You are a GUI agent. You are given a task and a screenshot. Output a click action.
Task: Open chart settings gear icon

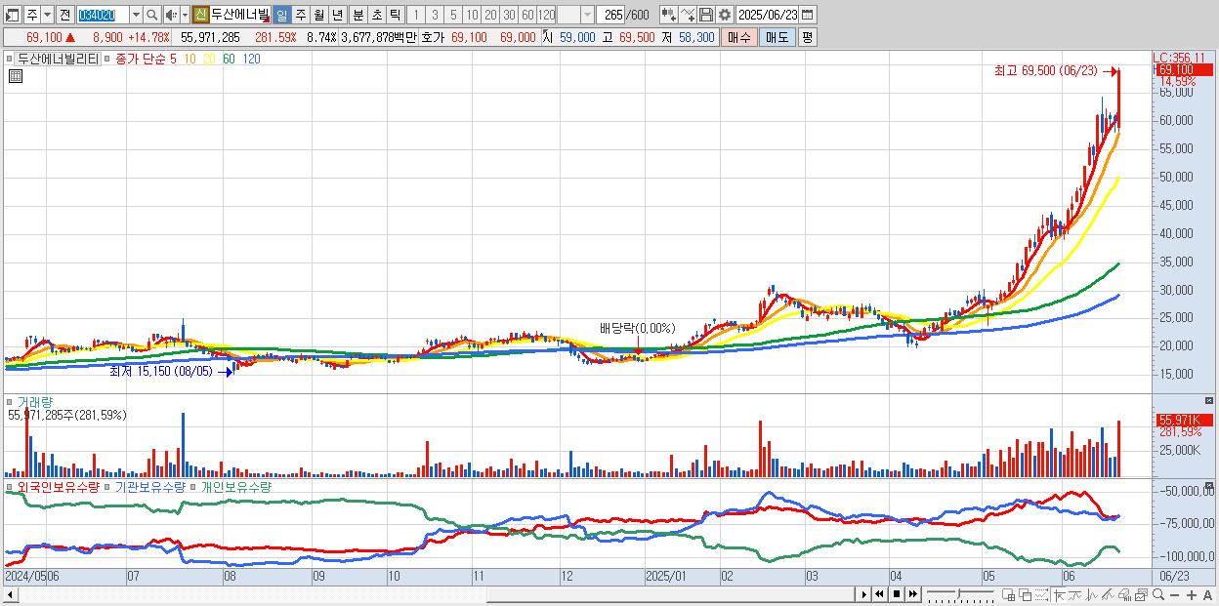tap(725, 15)
